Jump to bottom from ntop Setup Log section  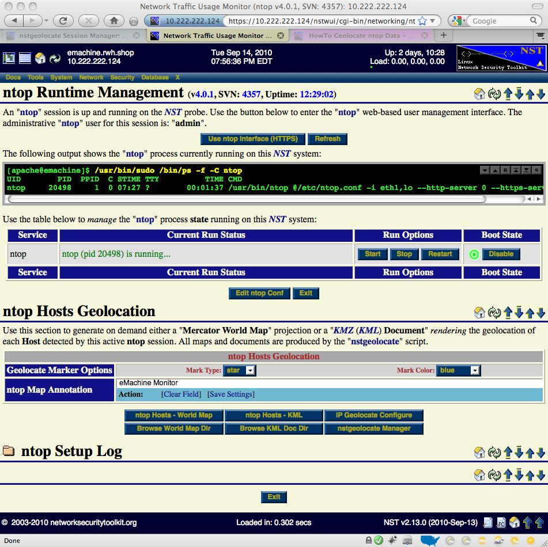coord(519,453)
